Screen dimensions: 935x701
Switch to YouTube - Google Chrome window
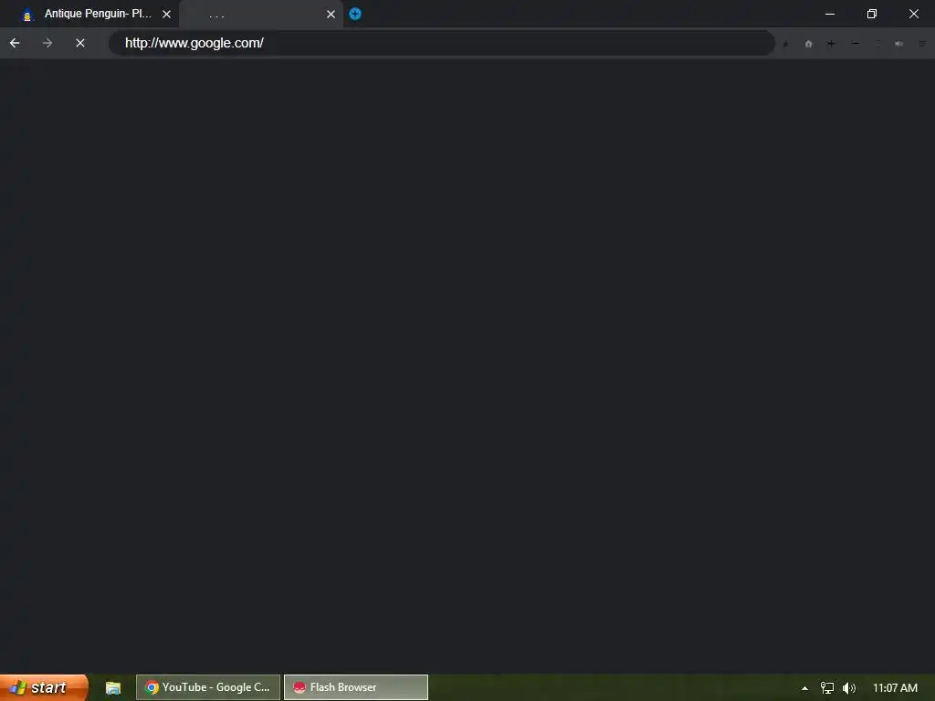[208, 687]
